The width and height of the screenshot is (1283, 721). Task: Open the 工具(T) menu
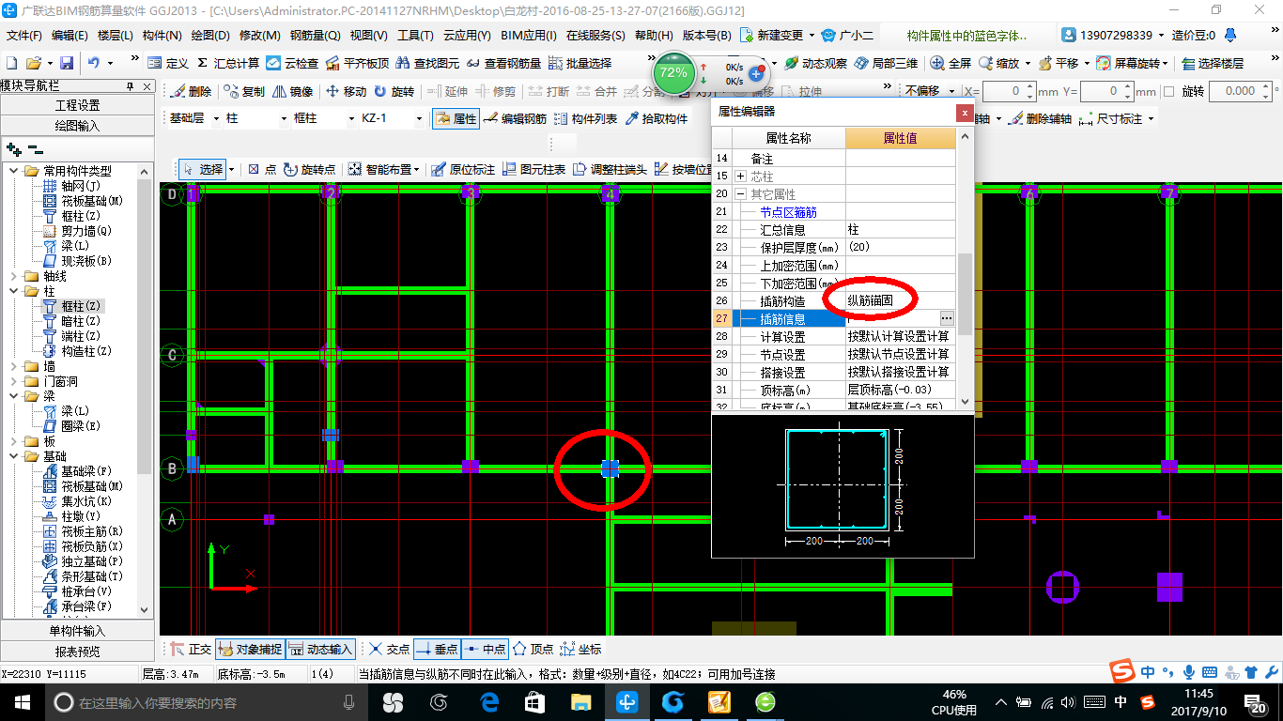415,36
